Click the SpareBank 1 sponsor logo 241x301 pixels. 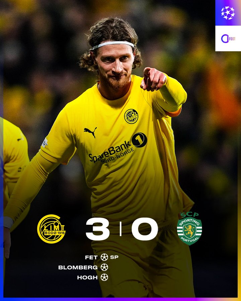tap(117, 148)
